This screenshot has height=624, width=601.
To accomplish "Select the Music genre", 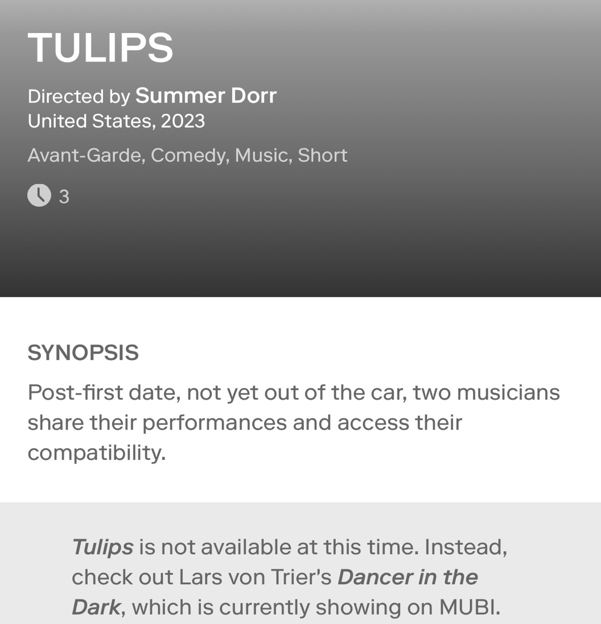I will pos(261,155).
